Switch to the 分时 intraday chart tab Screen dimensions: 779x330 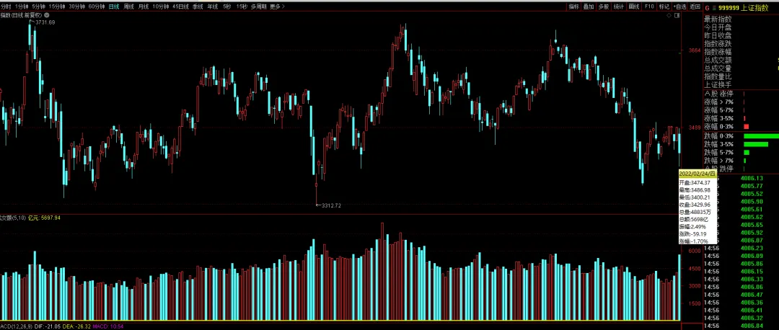(x=6, y=6)
